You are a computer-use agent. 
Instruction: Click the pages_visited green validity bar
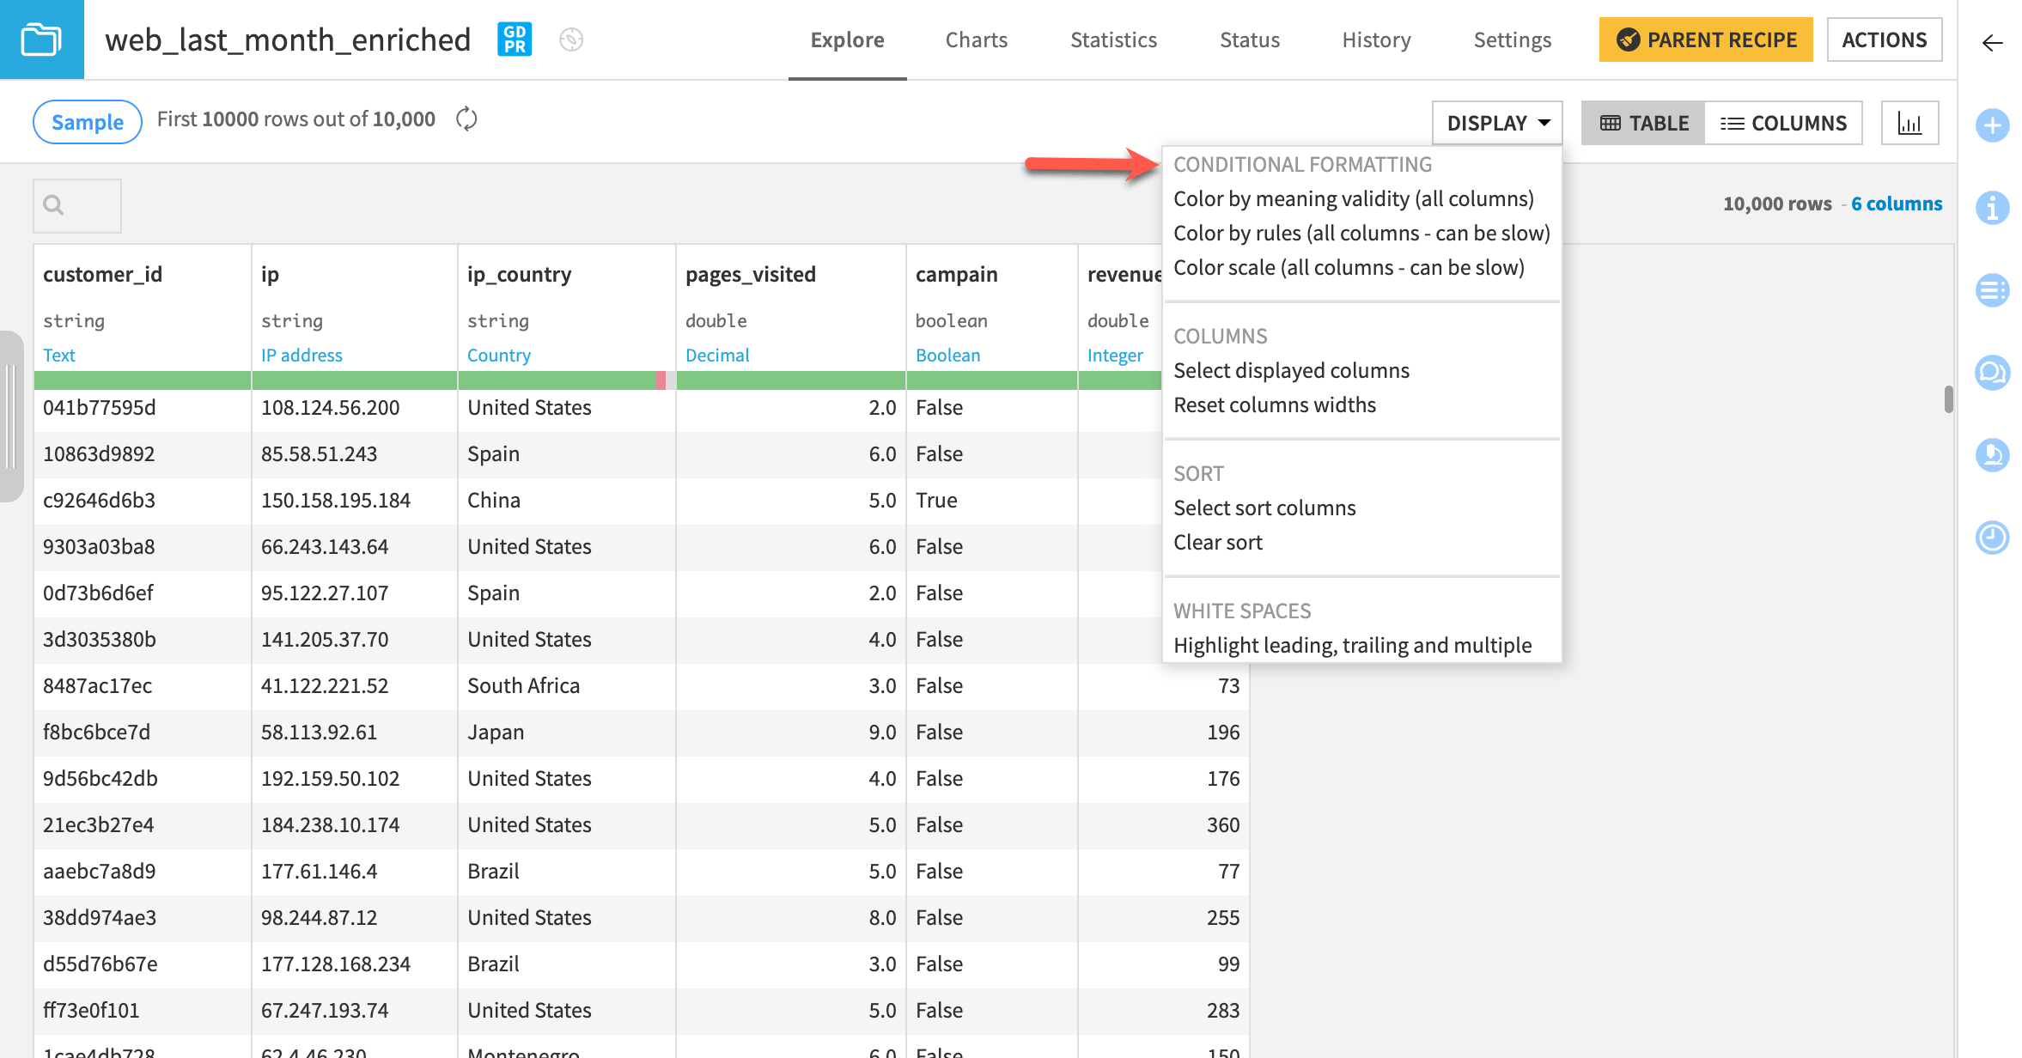coord(791,380)
